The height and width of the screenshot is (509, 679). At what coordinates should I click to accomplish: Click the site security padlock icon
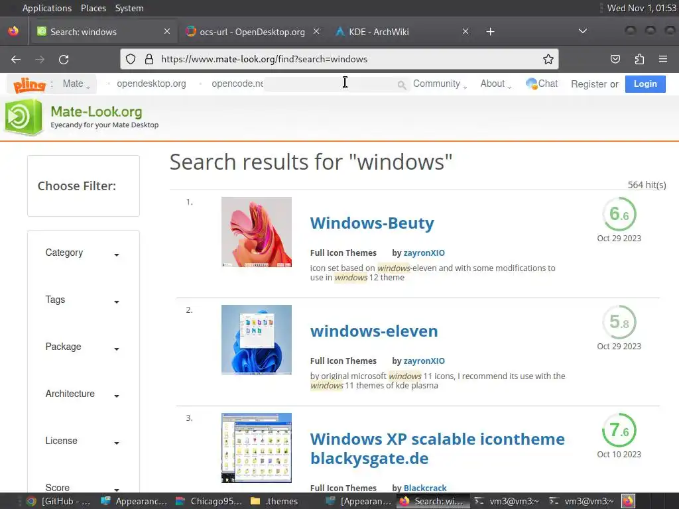pos(149,59)
